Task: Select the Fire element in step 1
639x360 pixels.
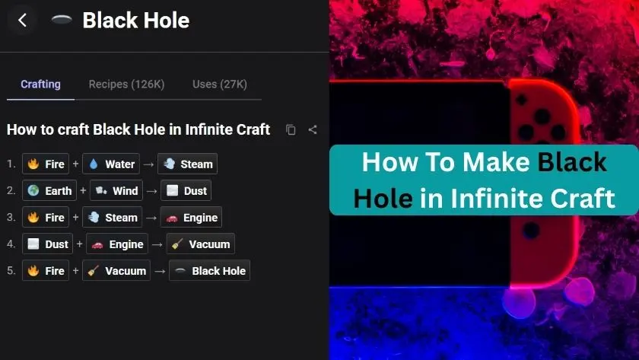Action: (46, 164)
